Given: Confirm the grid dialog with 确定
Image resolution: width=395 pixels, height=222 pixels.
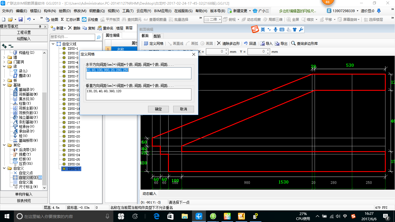Looking at the screenshot, I should (158, 109).
